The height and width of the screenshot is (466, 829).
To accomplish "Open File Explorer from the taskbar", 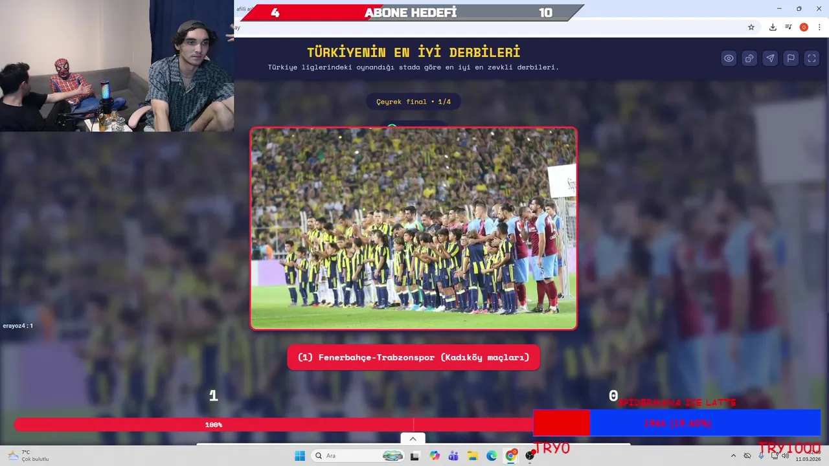I will pyautogui.click(x=473, y=456).
